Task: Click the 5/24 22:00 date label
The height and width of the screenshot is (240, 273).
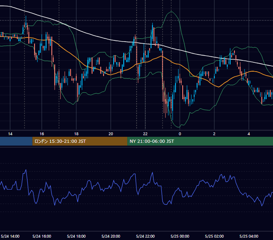Action: [x=145, y=236]
